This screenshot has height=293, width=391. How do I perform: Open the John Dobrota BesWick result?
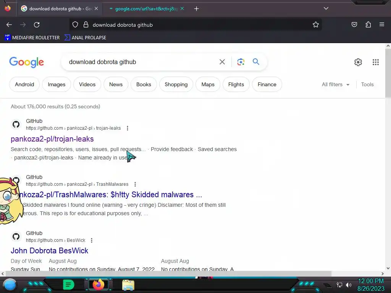click(49, 251)
